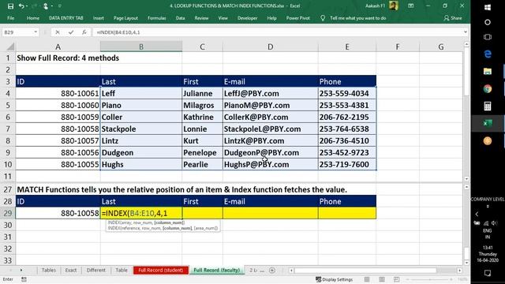Open the undo history dropdown arrow
Screen dimensions: 505x284
point(27,6)
